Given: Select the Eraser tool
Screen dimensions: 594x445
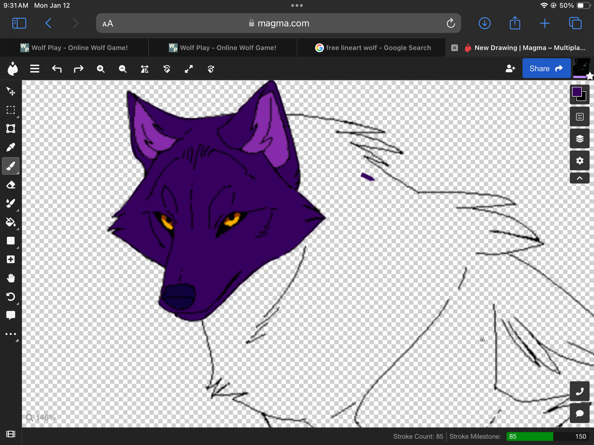Looking at the screenshot, I should point(11,185).
